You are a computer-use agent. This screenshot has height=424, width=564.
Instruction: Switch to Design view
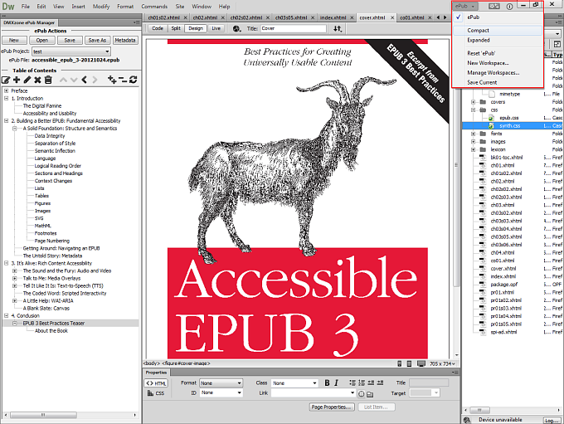pos(196,28)
